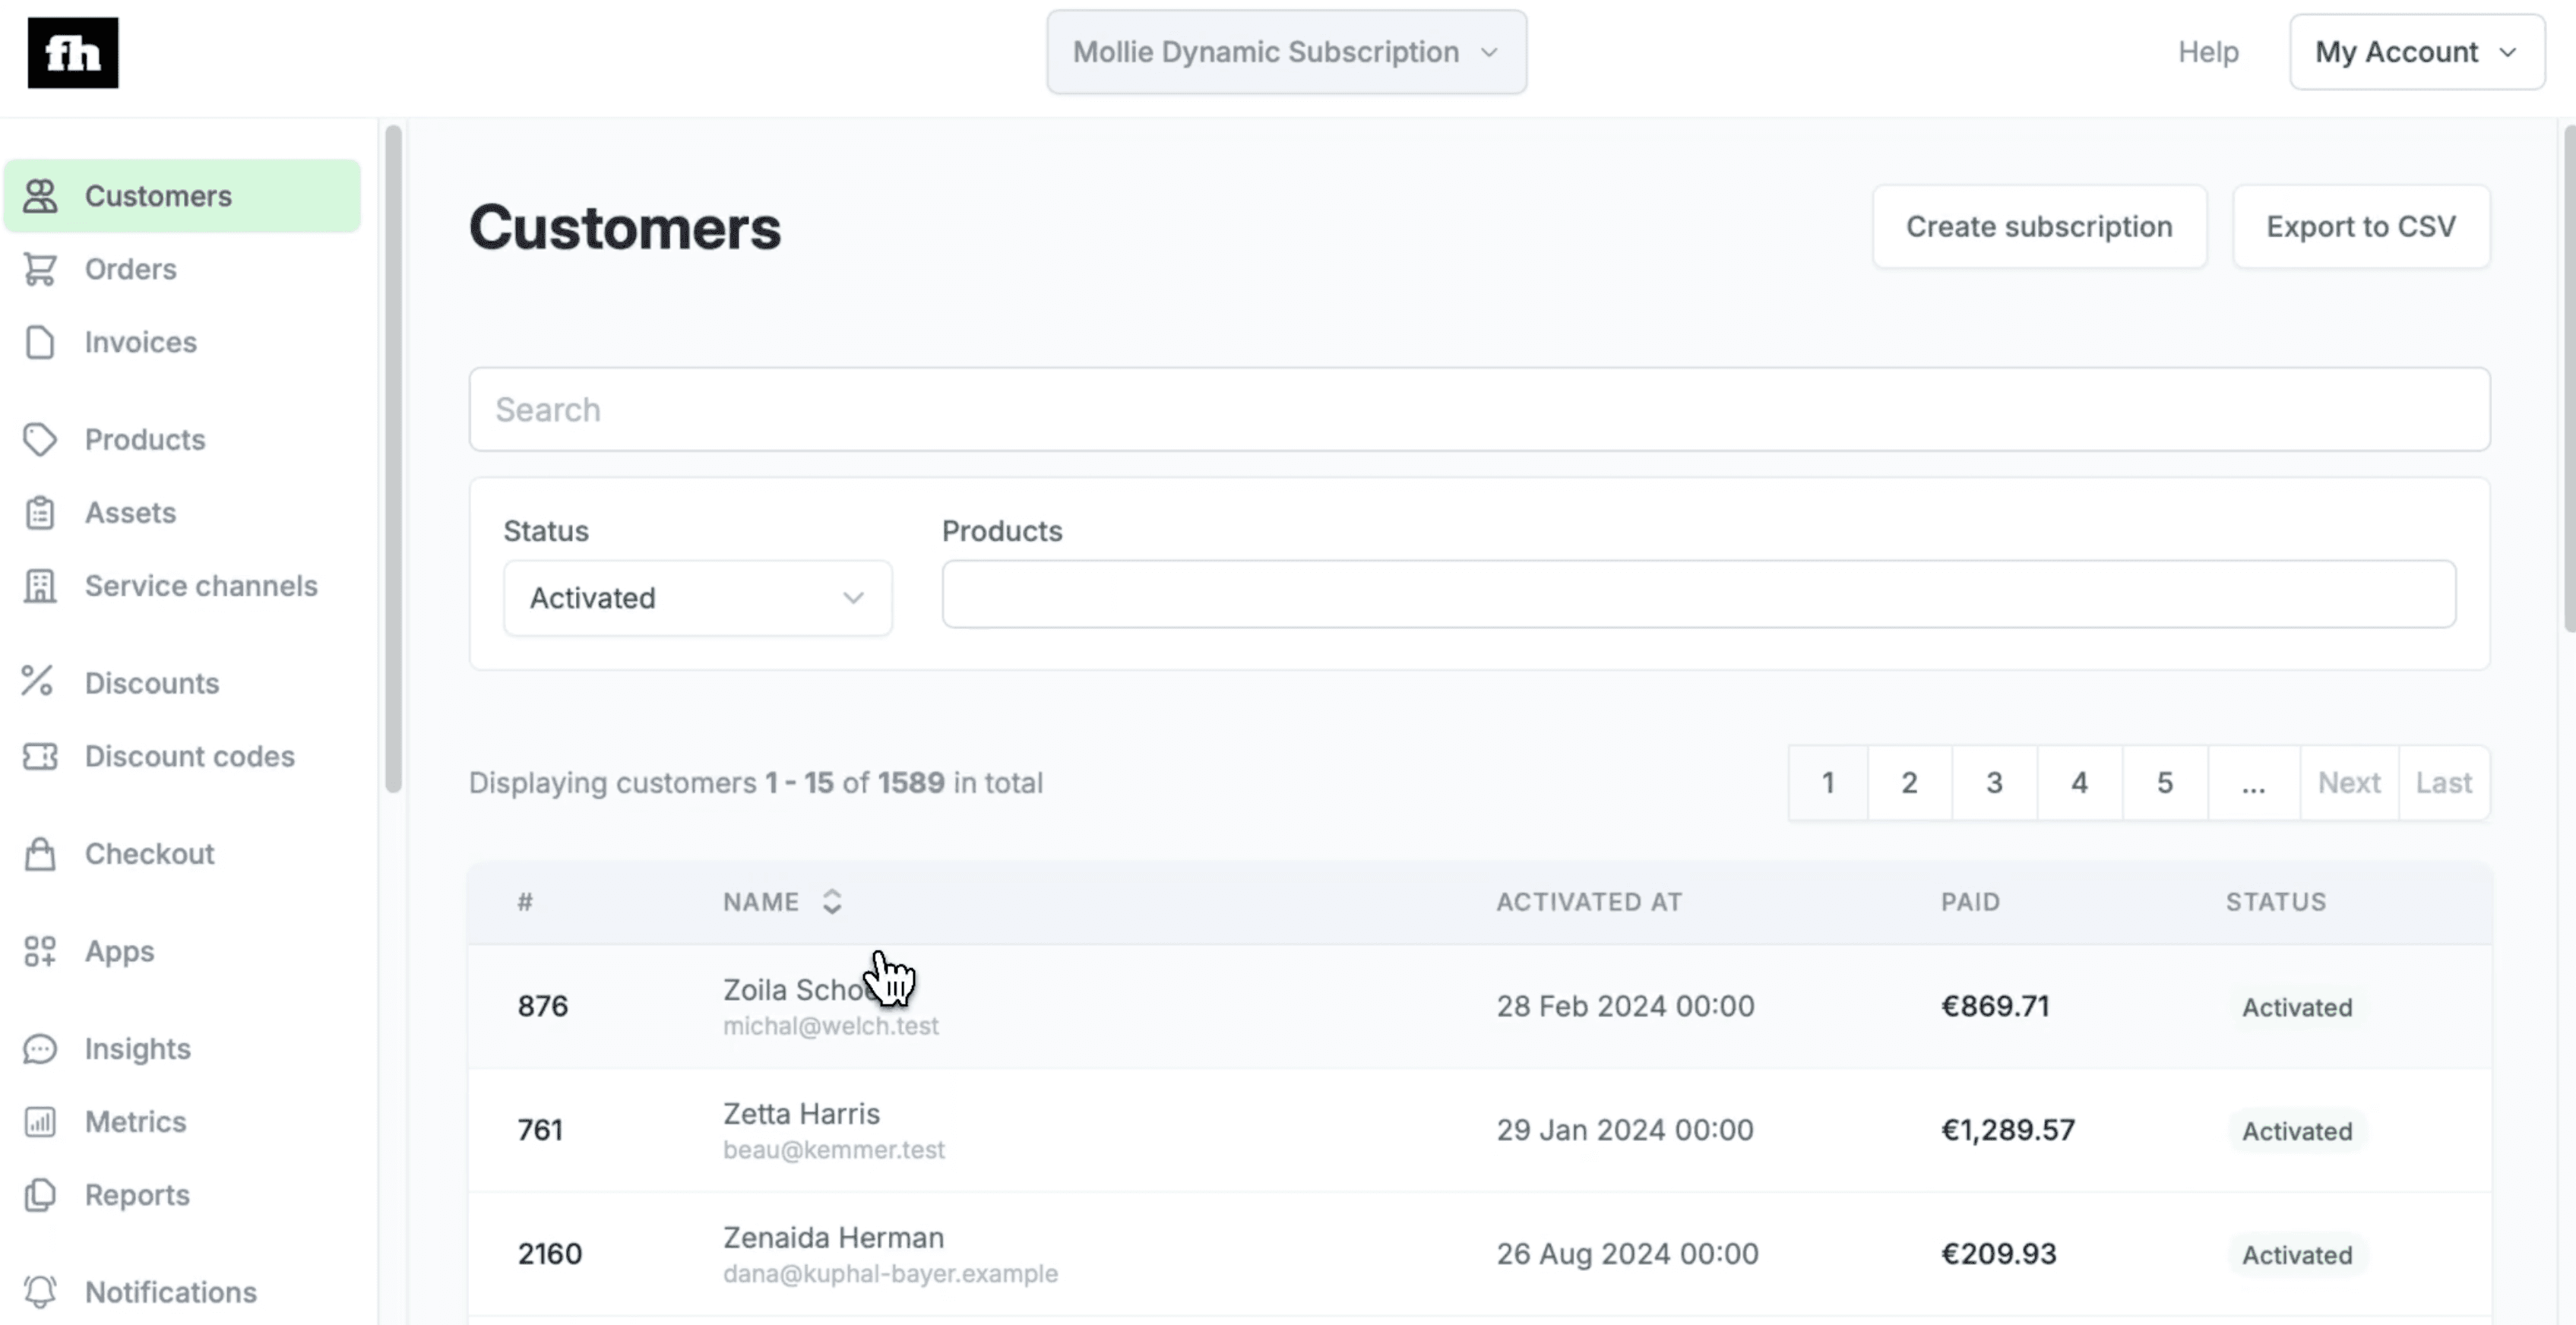Click into the customer Search field
This screenshot has height=1325, width=2576.
tap(1478, 409)
